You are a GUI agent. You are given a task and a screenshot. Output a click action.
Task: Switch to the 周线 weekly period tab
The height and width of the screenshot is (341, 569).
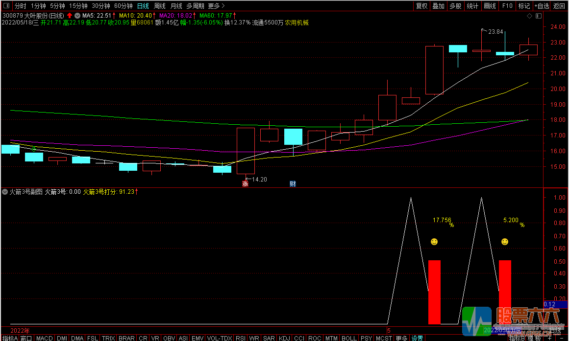160,6
